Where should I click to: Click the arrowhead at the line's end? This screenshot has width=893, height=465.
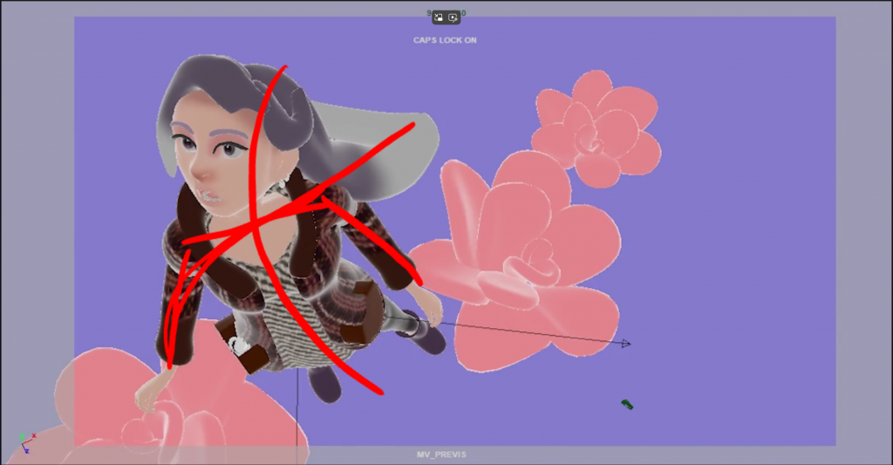pos(626,344)
